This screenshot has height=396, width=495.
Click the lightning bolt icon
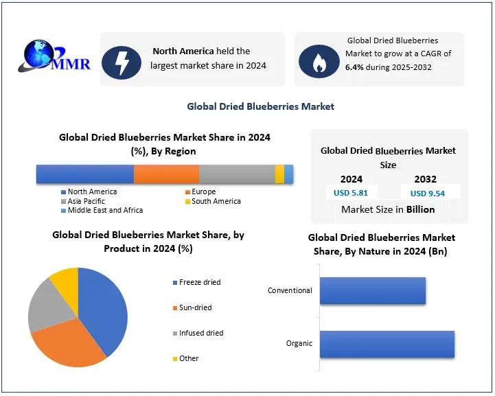point(122,61)
